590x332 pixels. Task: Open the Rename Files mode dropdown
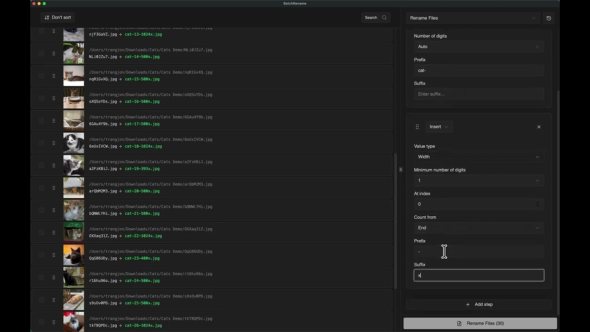click(x=473, y=18)
